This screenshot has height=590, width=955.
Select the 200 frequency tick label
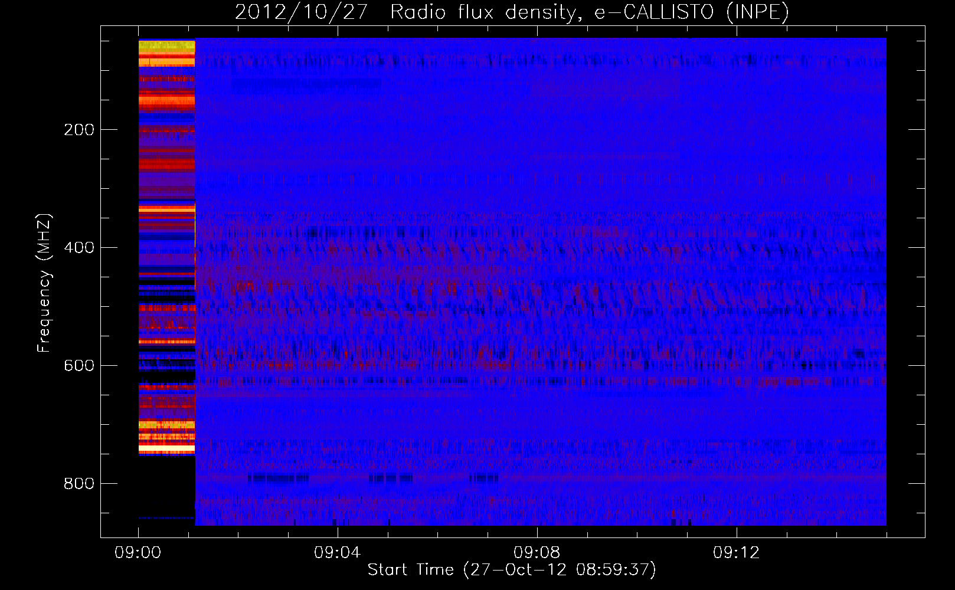[x=79, y=130]
